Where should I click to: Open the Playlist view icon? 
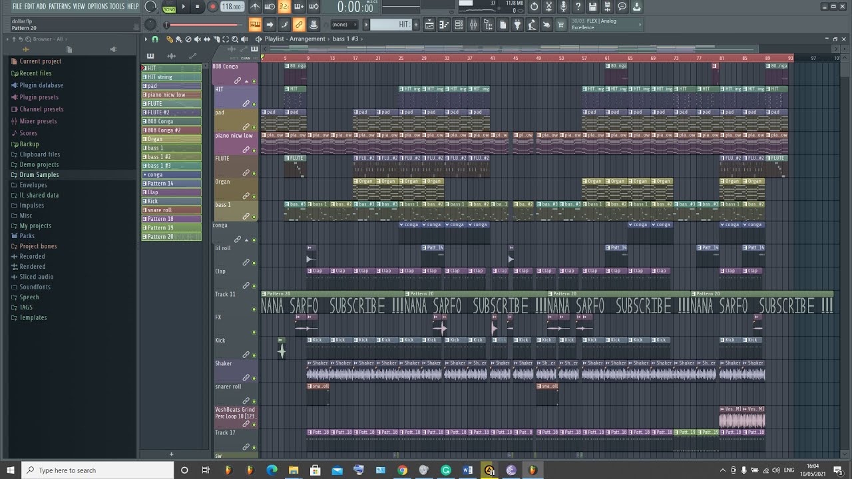tap(429, 25)
